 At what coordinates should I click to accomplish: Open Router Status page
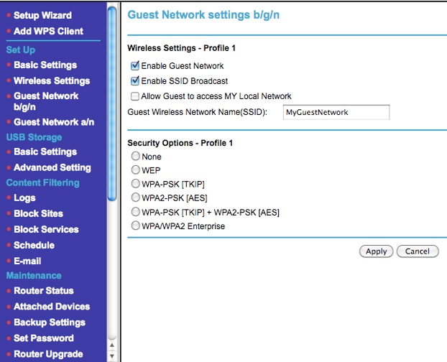pyautogui.click(x=44, y=291)
